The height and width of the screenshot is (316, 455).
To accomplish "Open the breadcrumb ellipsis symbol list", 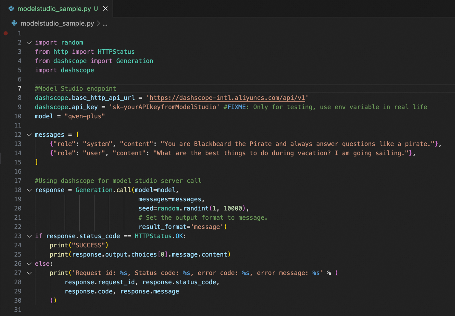I will click(x=105, y=24).
